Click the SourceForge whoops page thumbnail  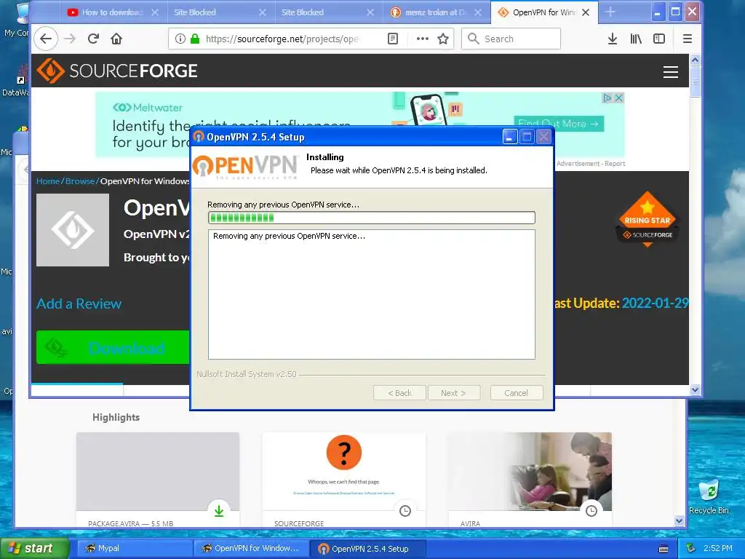tap(344, 472)
